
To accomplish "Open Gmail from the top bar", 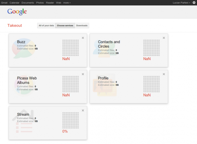I will click(4, 3).
